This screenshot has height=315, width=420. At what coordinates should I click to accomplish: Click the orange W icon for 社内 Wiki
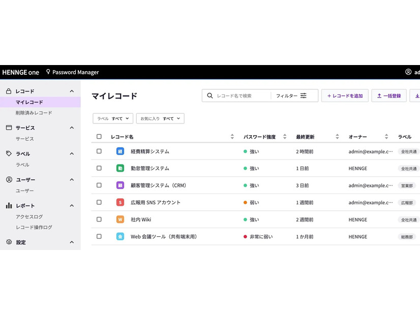pos(120,219)
